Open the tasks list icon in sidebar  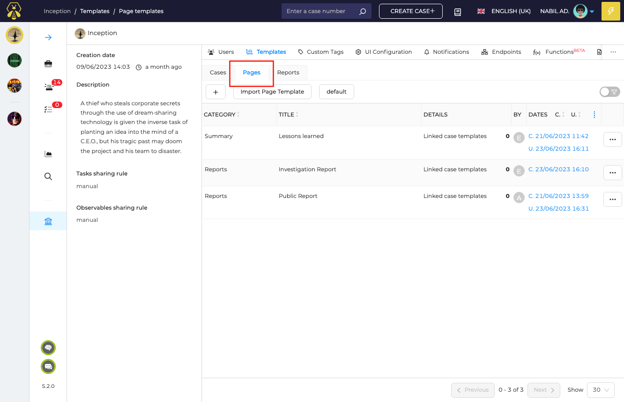pyautogui.click(x=48, y=109)
